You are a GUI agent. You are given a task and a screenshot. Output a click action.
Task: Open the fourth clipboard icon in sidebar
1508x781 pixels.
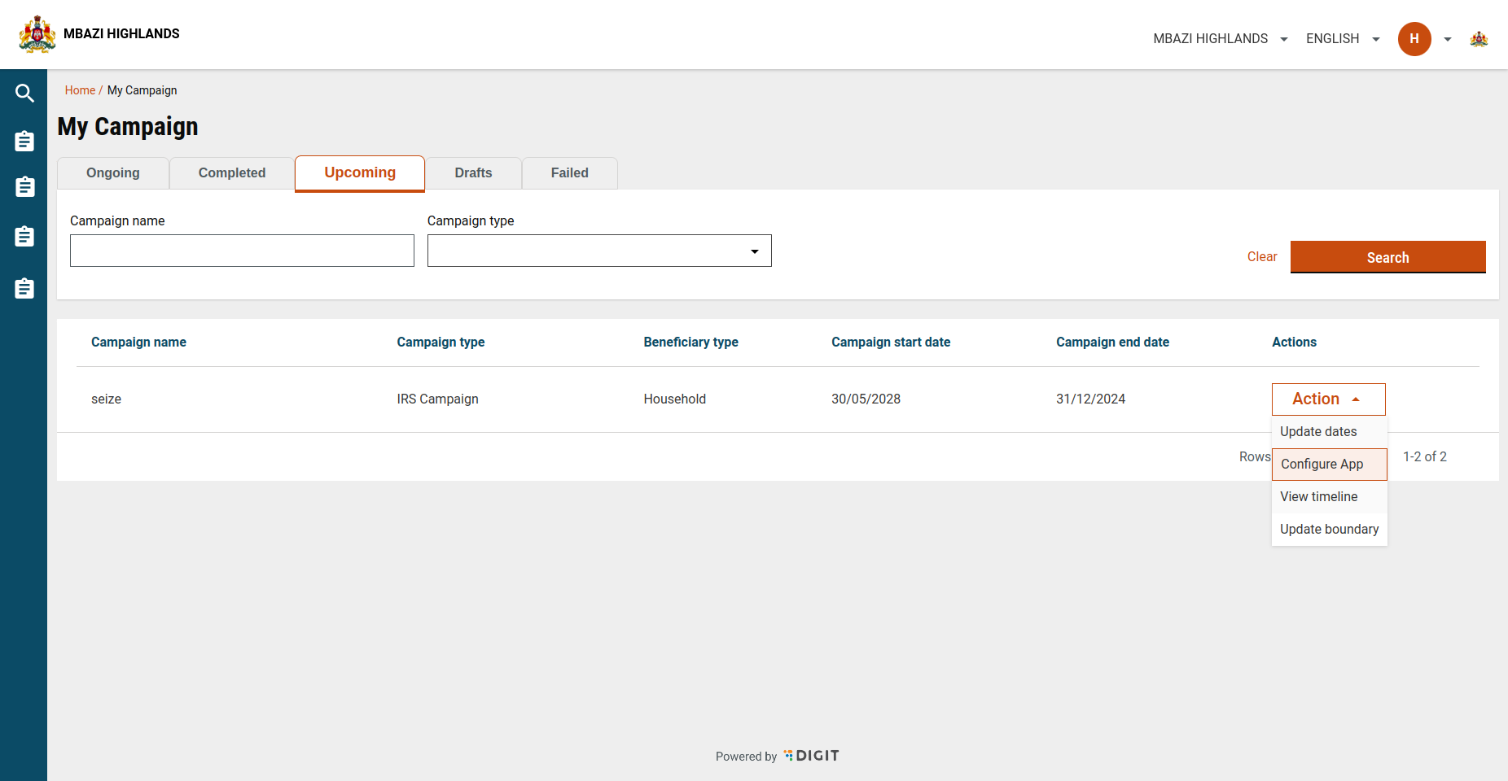point(24,289)
